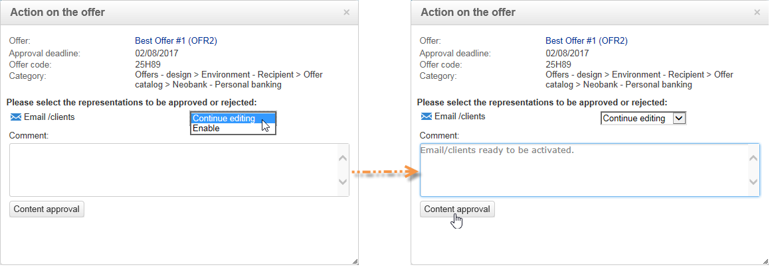Click scroll-up arrow of the filled comment box
The image size is (774, 279).
coord(753,158)
